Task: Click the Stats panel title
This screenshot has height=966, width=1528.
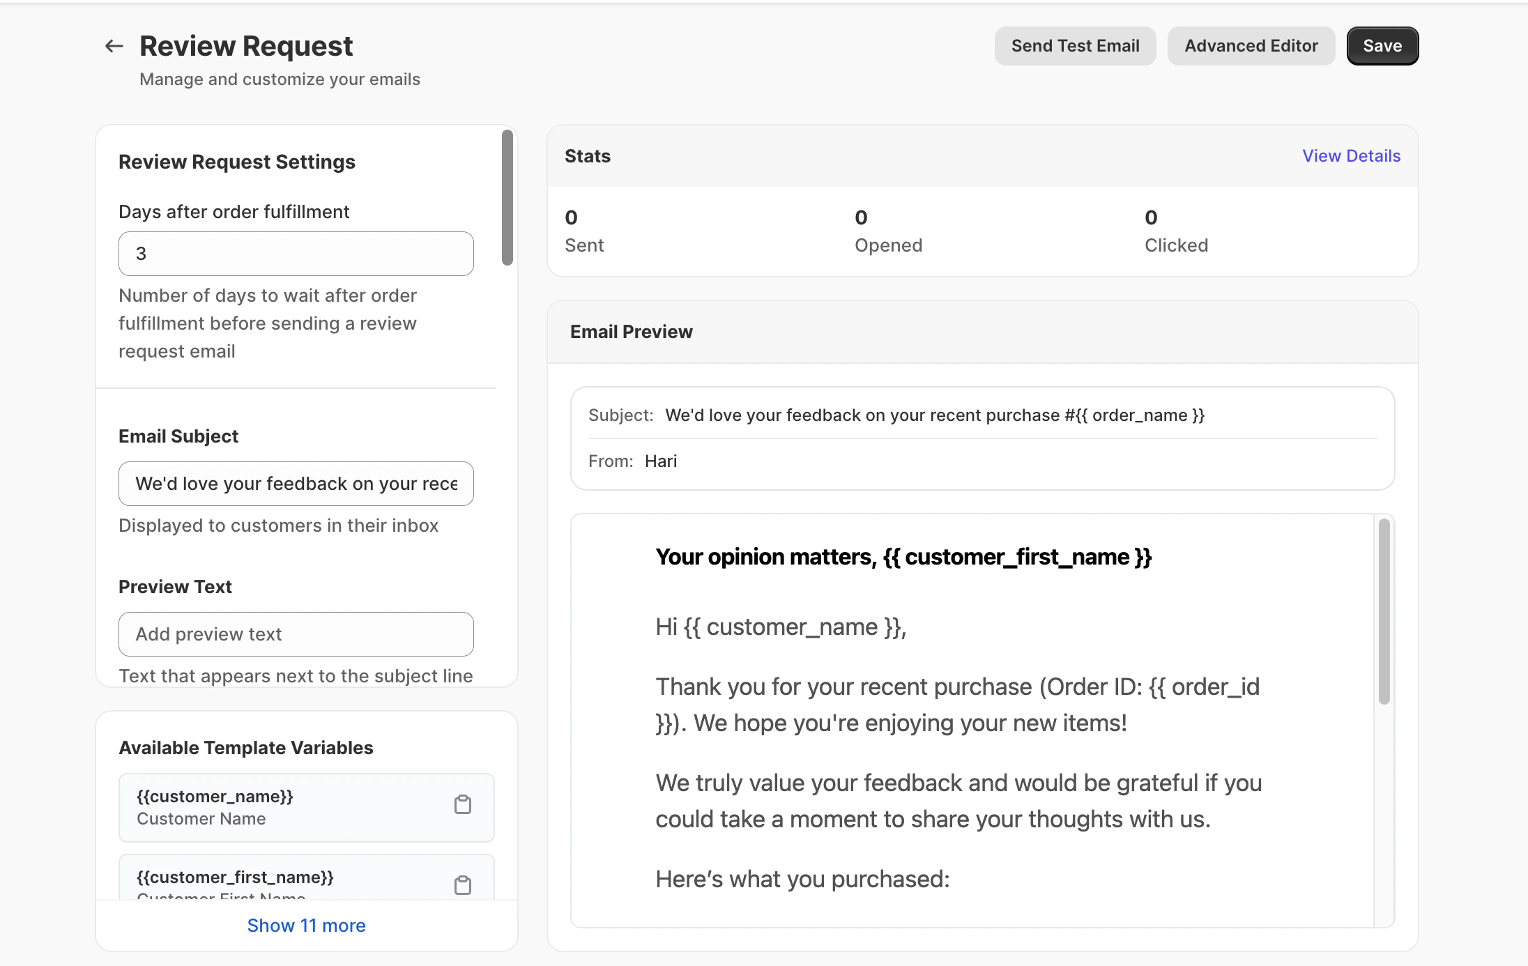Action: coord(588,156)
